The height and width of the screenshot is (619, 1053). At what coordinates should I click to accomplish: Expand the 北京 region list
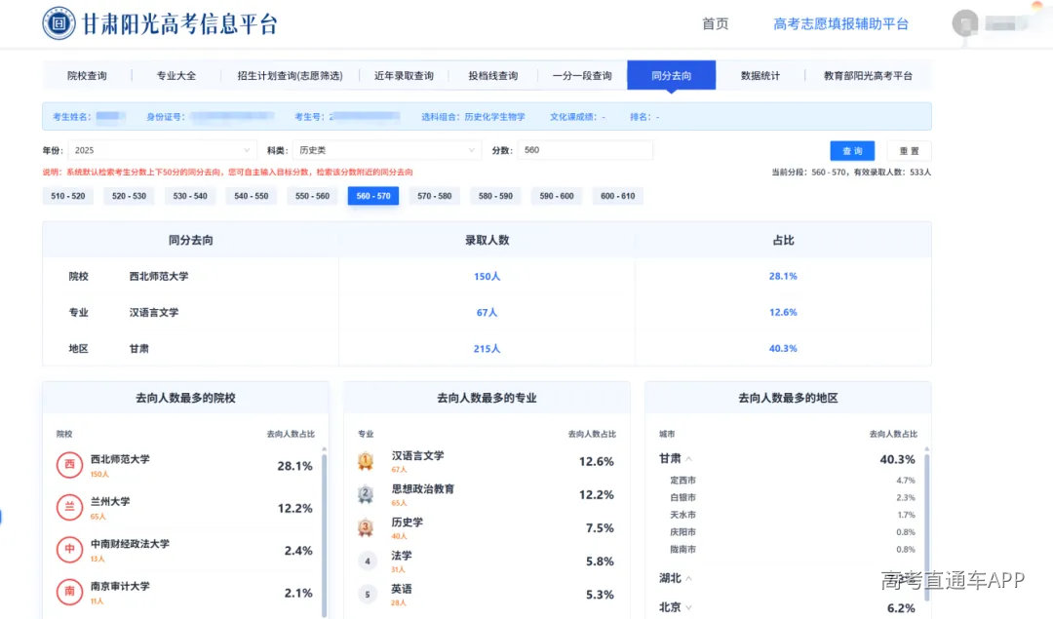[x=688, y=607]
